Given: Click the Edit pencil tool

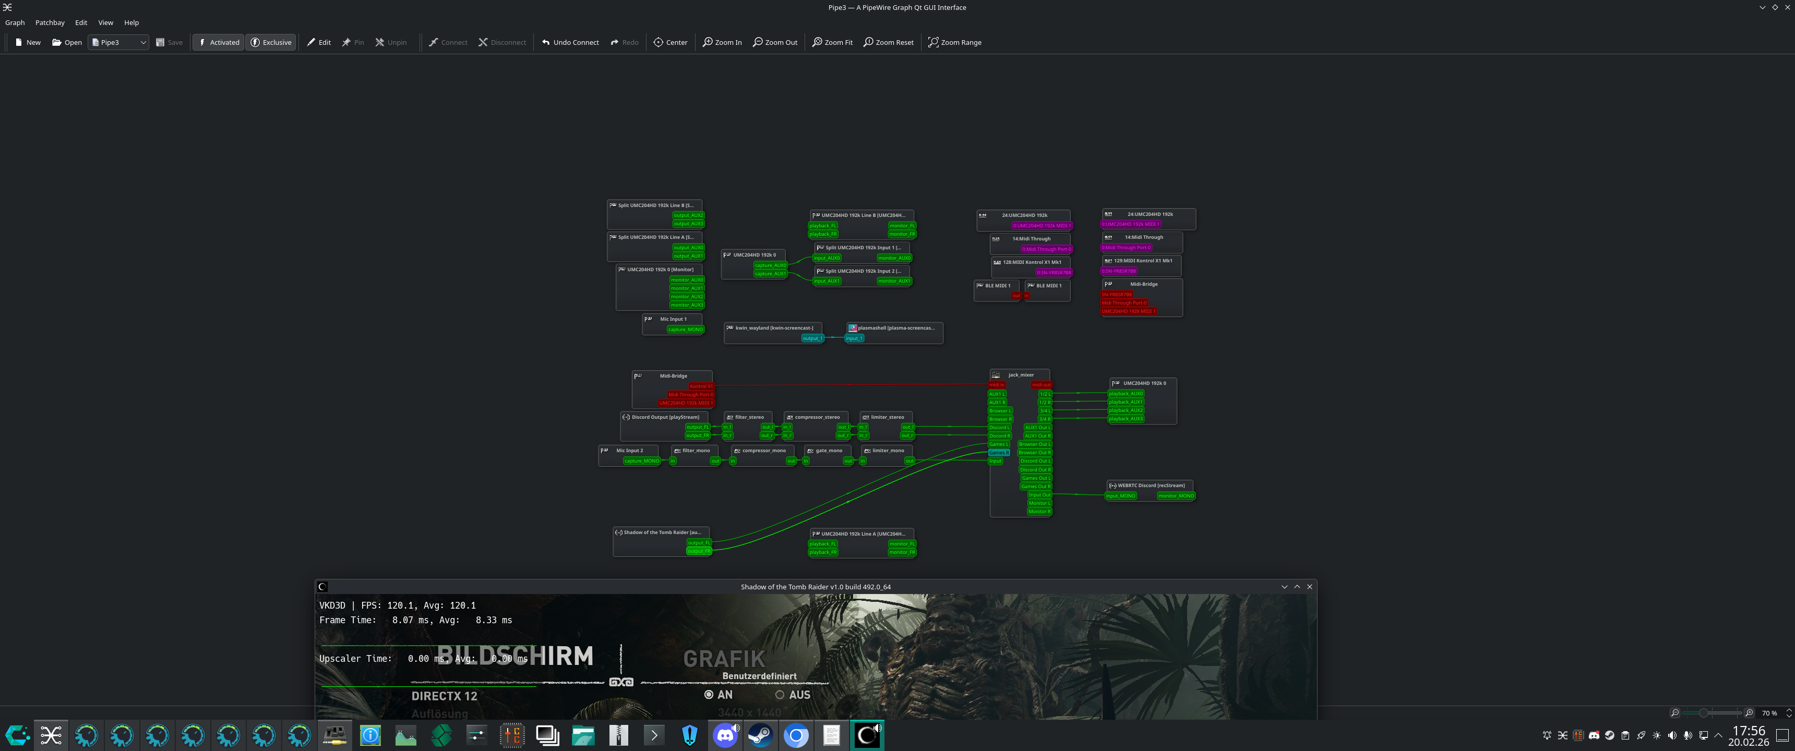Looking at the screenshot, I should pyautogui.click(x=318, y=42).
